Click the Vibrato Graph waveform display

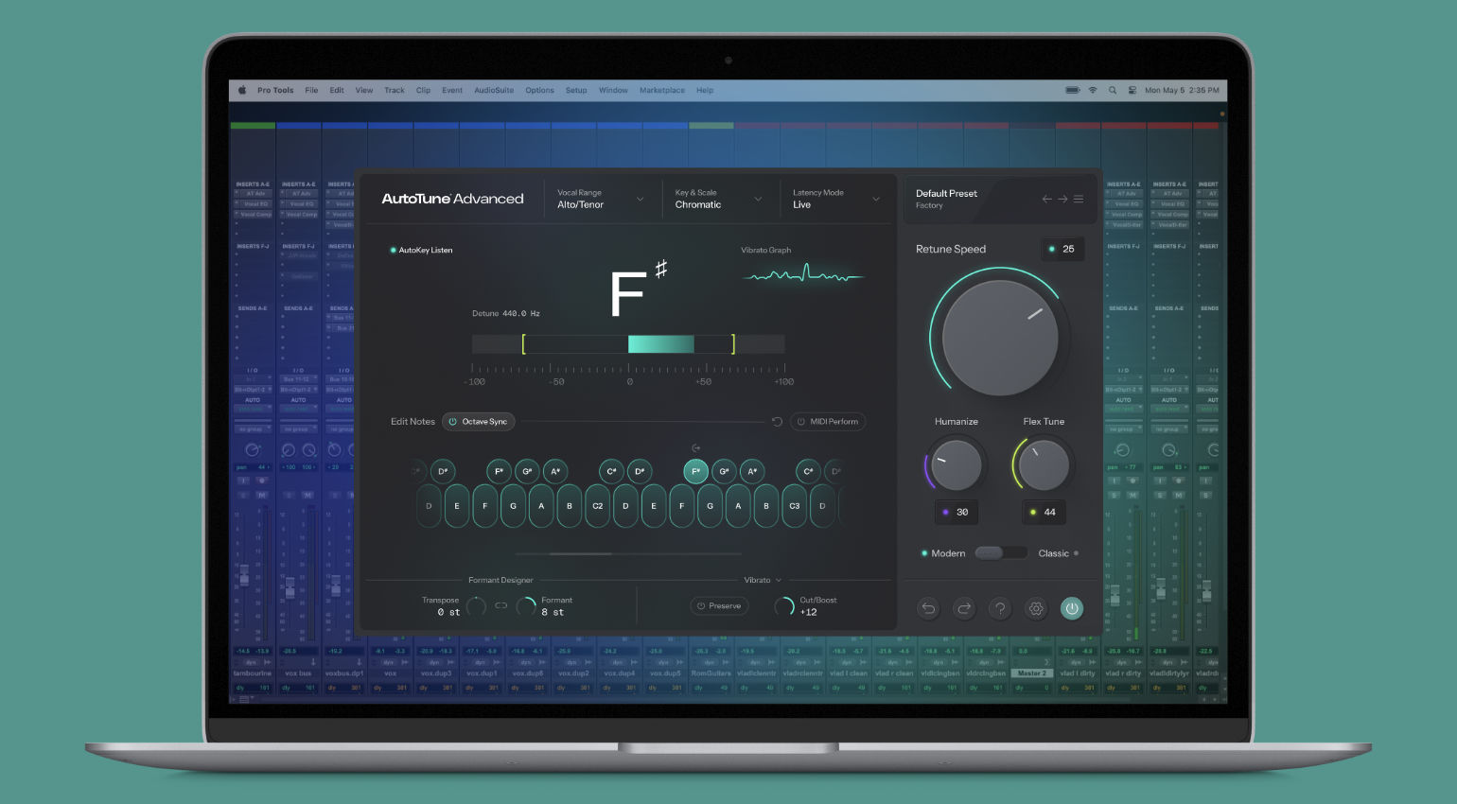803,275
